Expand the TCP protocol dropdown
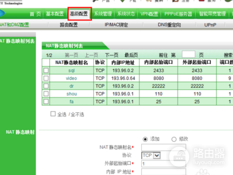 coord(151,155)
